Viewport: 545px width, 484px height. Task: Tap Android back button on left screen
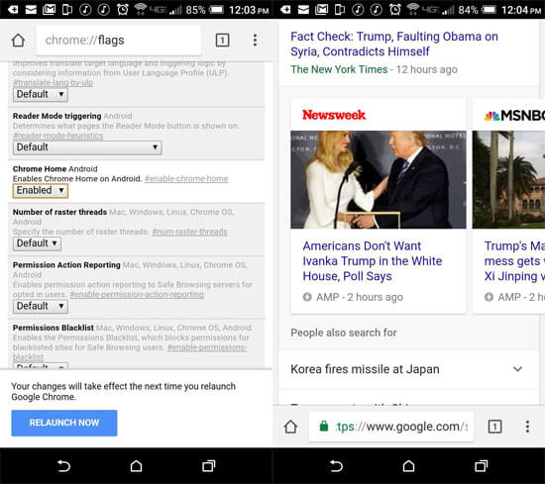point(63,466)
